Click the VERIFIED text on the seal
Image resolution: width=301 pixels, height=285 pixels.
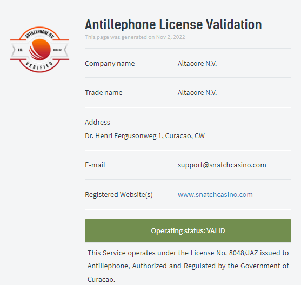tap(39, 65)
